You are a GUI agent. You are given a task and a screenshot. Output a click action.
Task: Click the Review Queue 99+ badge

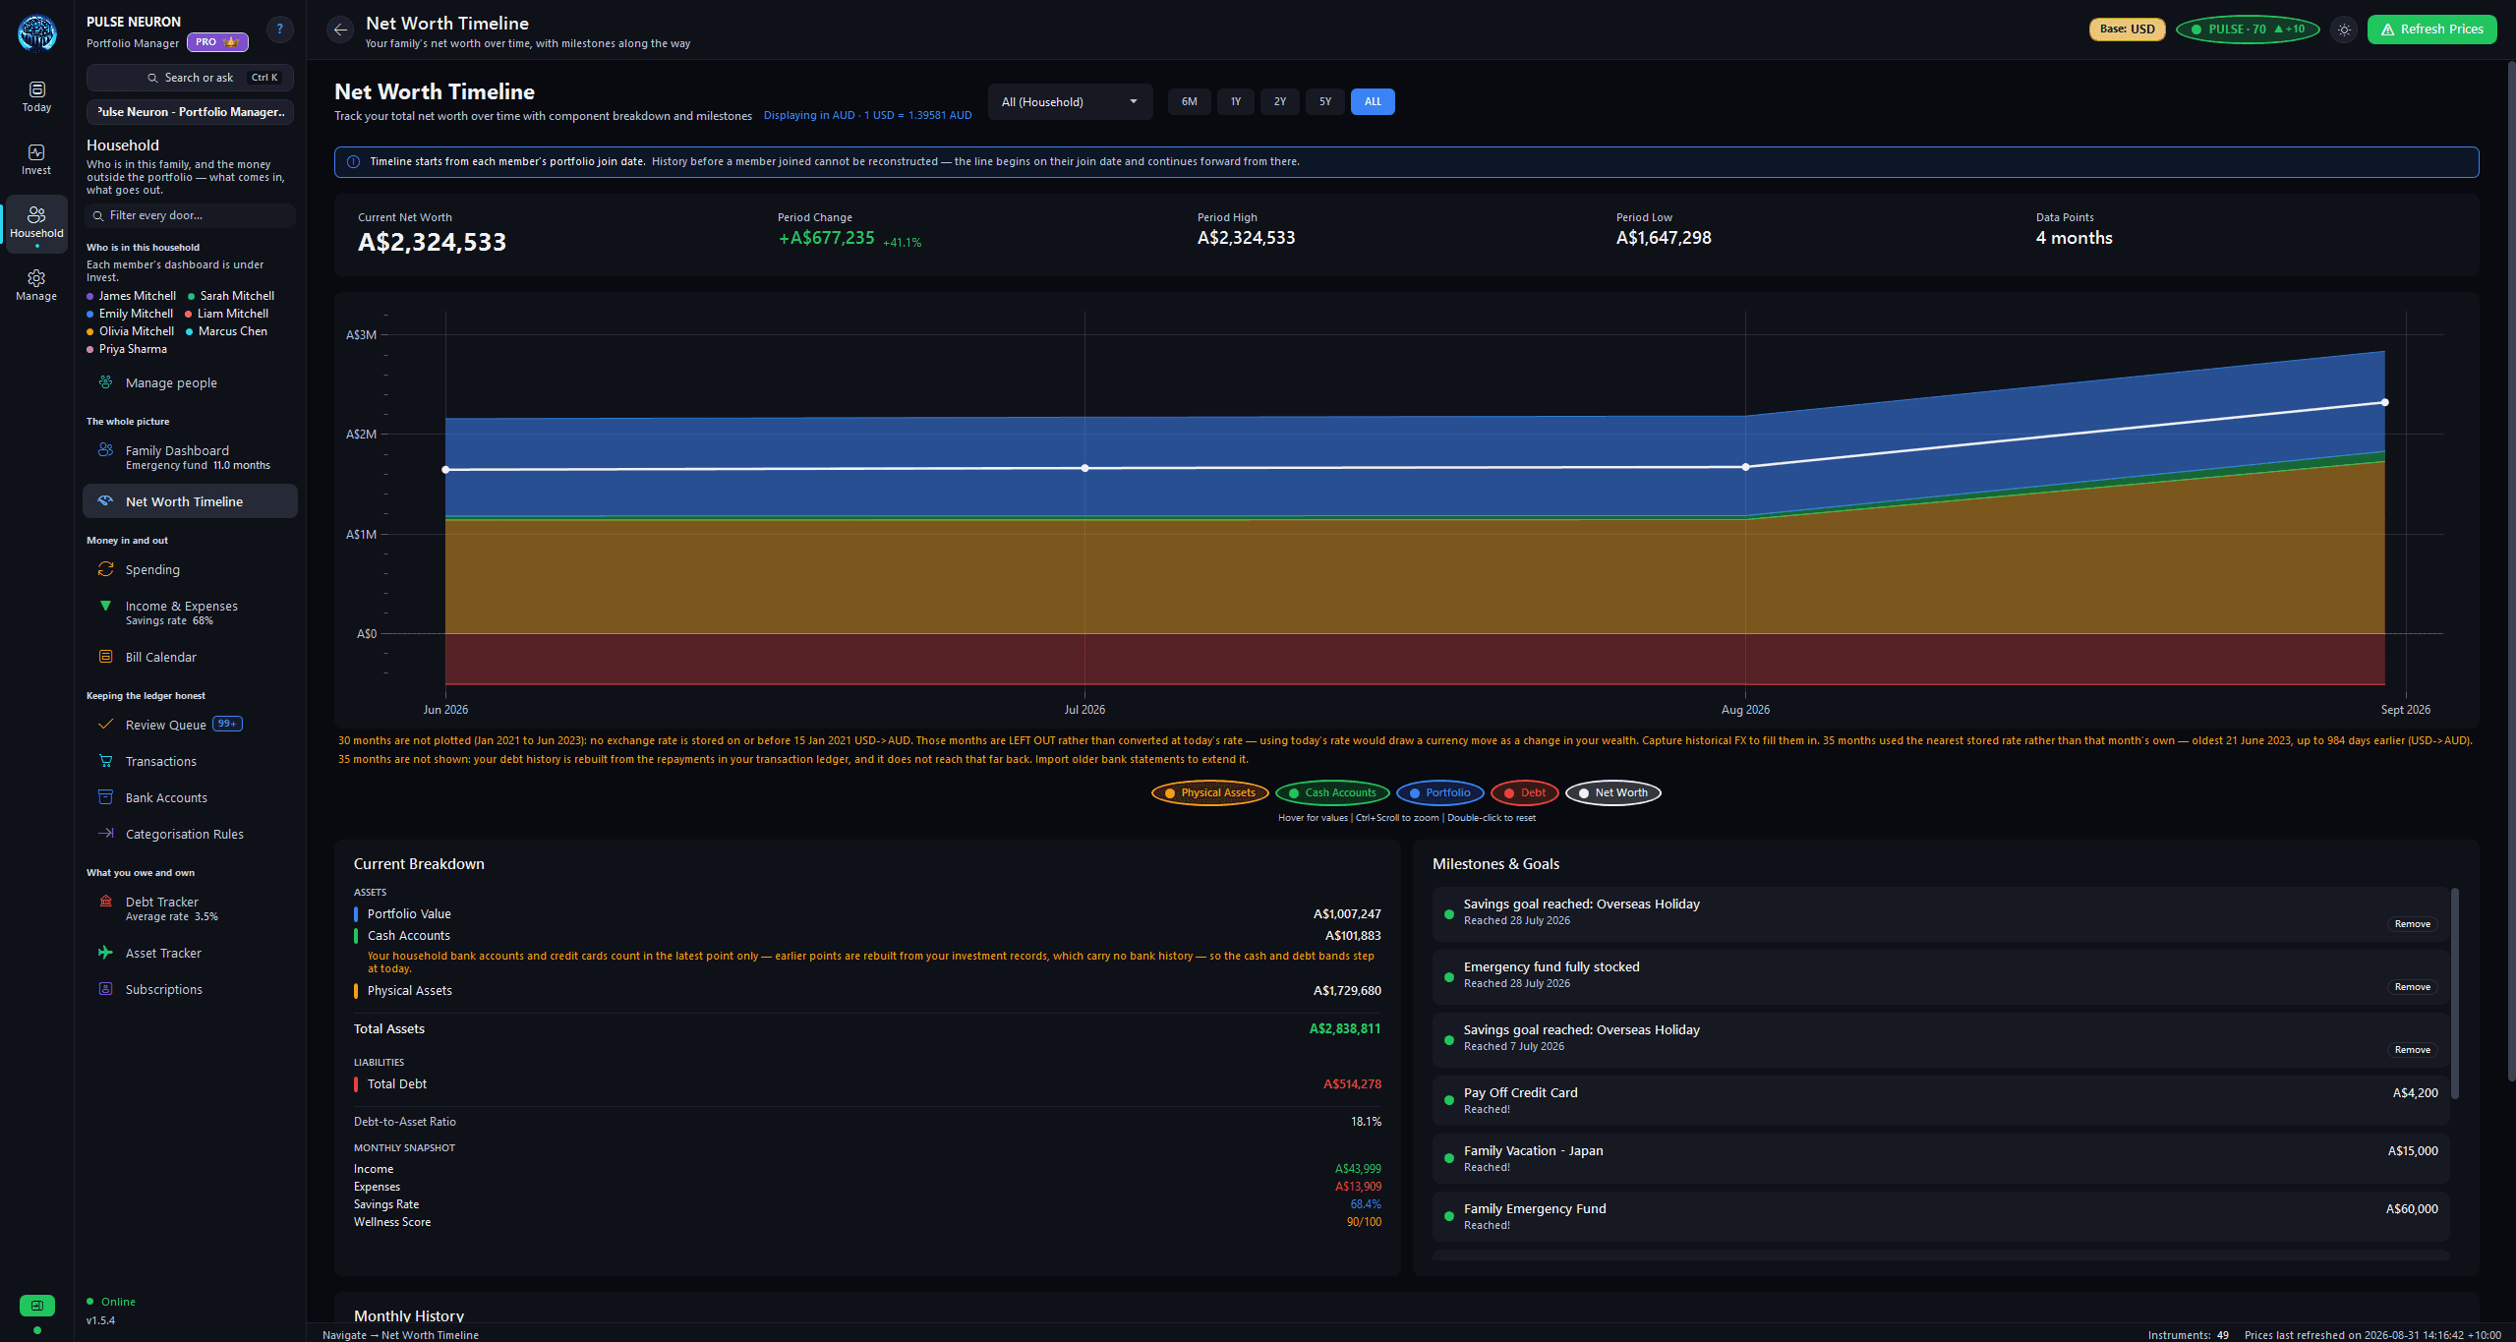coord(227,724)
